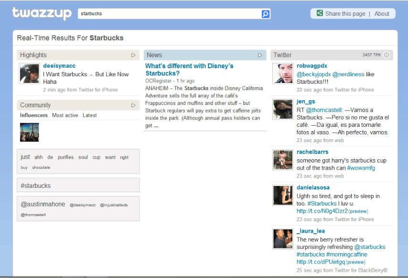Viewport: 408px width, 278px height.
Task: Switch to Most active community tab
Action: tap(64, 115)
